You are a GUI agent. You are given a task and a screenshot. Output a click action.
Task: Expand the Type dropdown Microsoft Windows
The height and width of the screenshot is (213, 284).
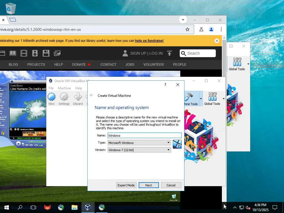[139, 143]
